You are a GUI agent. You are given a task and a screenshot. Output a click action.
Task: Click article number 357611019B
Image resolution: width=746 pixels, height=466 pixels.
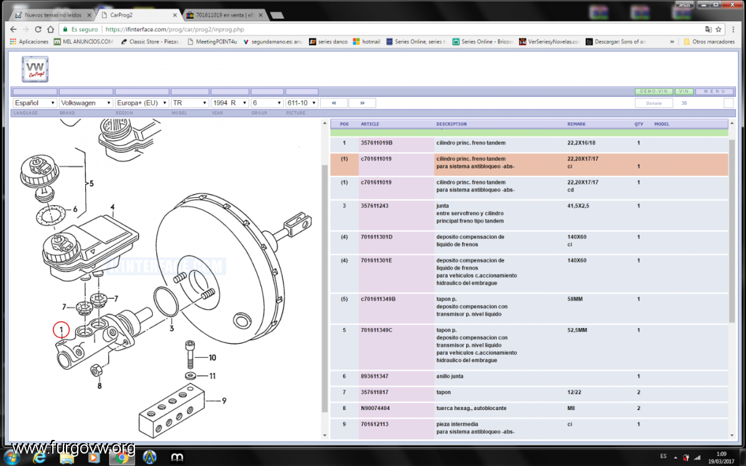click(378, 143)
